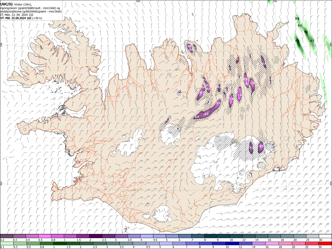Viewport: 332px width, 249px height.
Task: Click the '15W' longitude label at the top
Action: pyautogui.click(x=275, y=1)
